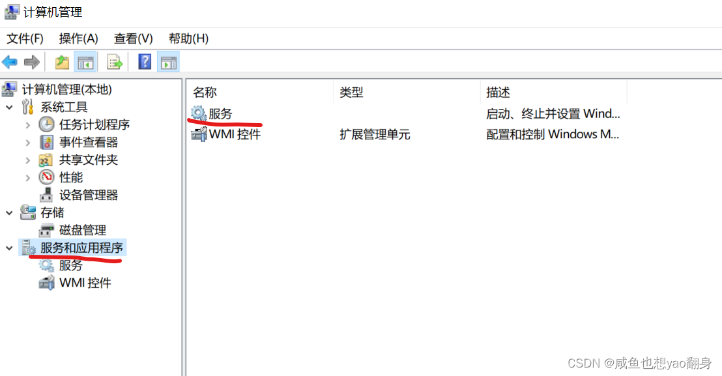722x376 pixels.
Task: Expand the 事件查看器 node
Action: [27, 142]
